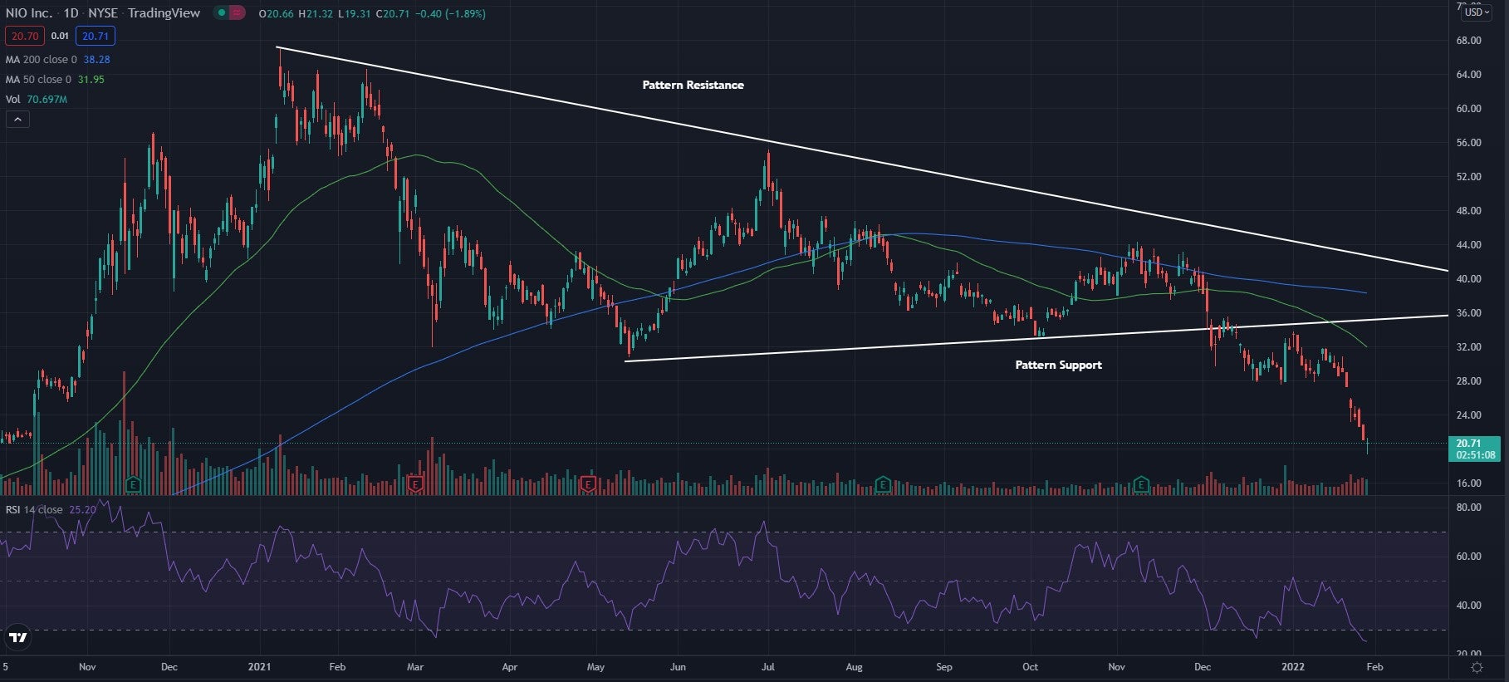Click the 60.00 RSI axis label
Viewport: 1509px width, 682px height.
[x=1469, y=557]
